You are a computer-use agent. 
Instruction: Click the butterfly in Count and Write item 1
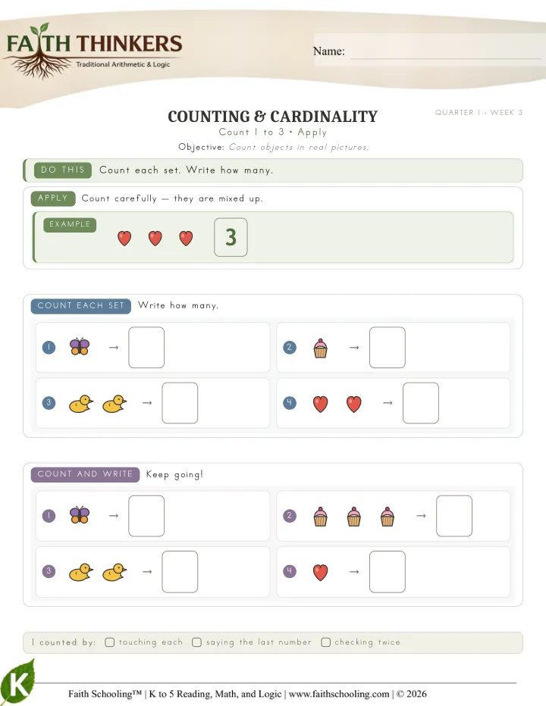[x=80, y=515]
